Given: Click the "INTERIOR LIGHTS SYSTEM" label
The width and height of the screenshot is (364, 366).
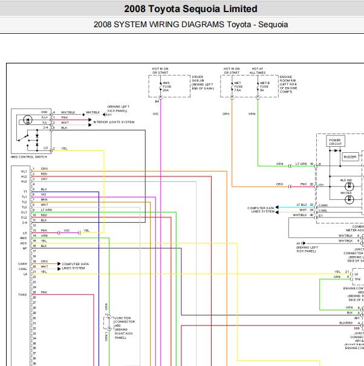Looking at the screenshot, I should (114, 122).
